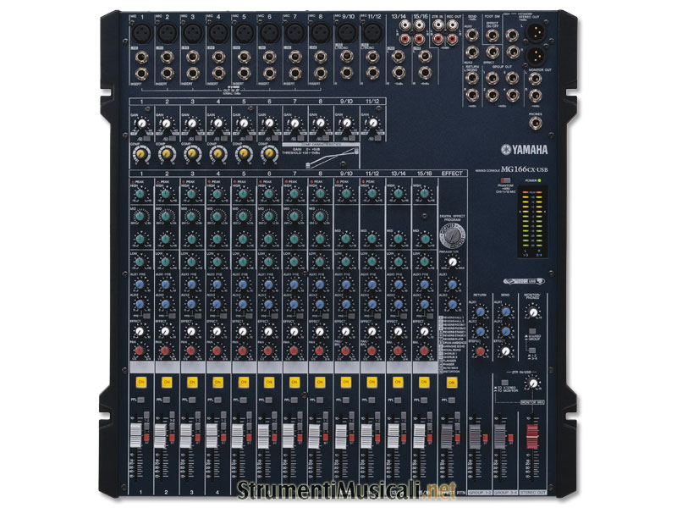Click the channel 2 blue AUX1 knob
This screenshot has width=677, height=508.
[164, 284]
